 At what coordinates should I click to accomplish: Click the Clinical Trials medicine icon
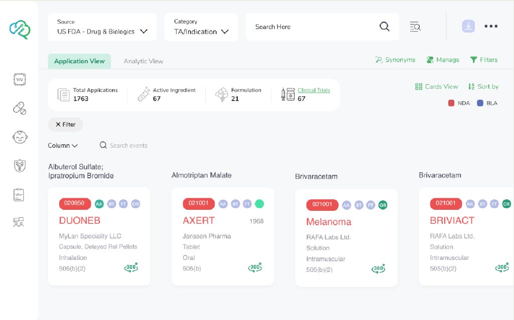(288, 94)
